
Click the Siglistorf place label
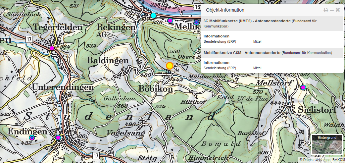point(317,109)
